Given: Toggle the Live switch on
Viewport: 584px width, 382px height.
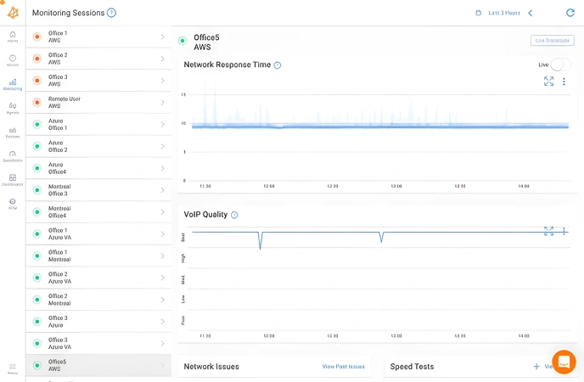Looking at the screenshot, I should 560,65.
